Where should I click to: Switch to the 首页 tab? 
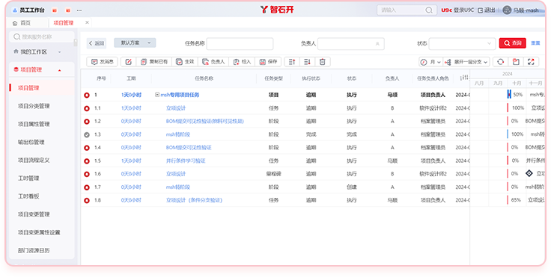(x=26, y=23)
